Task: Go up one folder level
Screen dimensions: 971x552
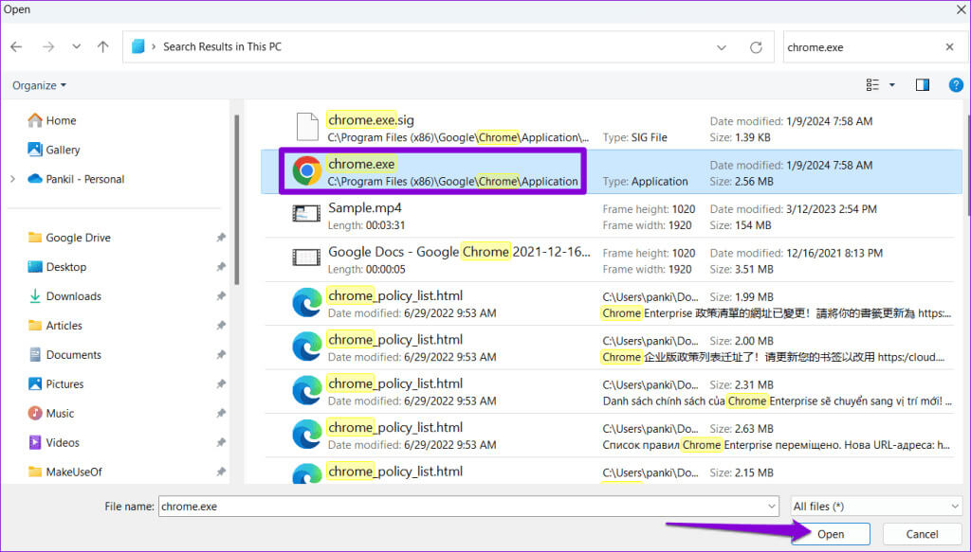Action: [102, 47]
